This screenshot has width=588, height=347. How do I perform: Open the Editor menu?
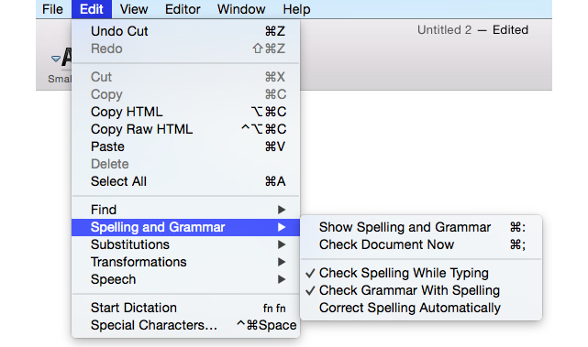coord(183,9)
